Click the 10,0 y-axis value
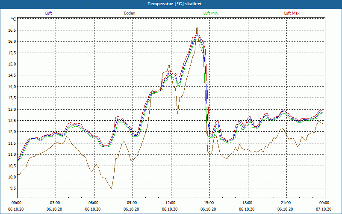Screen dimensions: 342x214 (x=12, y=177)
